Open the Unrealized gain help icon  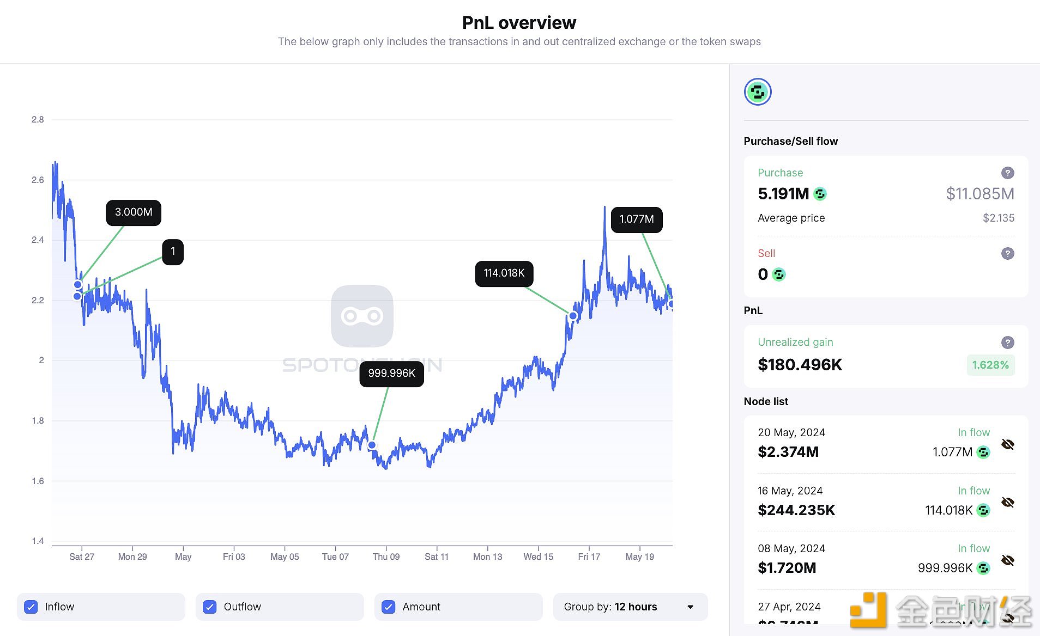click(1007, 343)
